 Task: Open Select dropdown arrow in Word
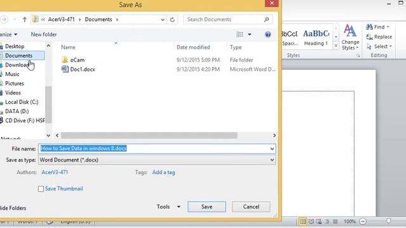coord(391,46)
